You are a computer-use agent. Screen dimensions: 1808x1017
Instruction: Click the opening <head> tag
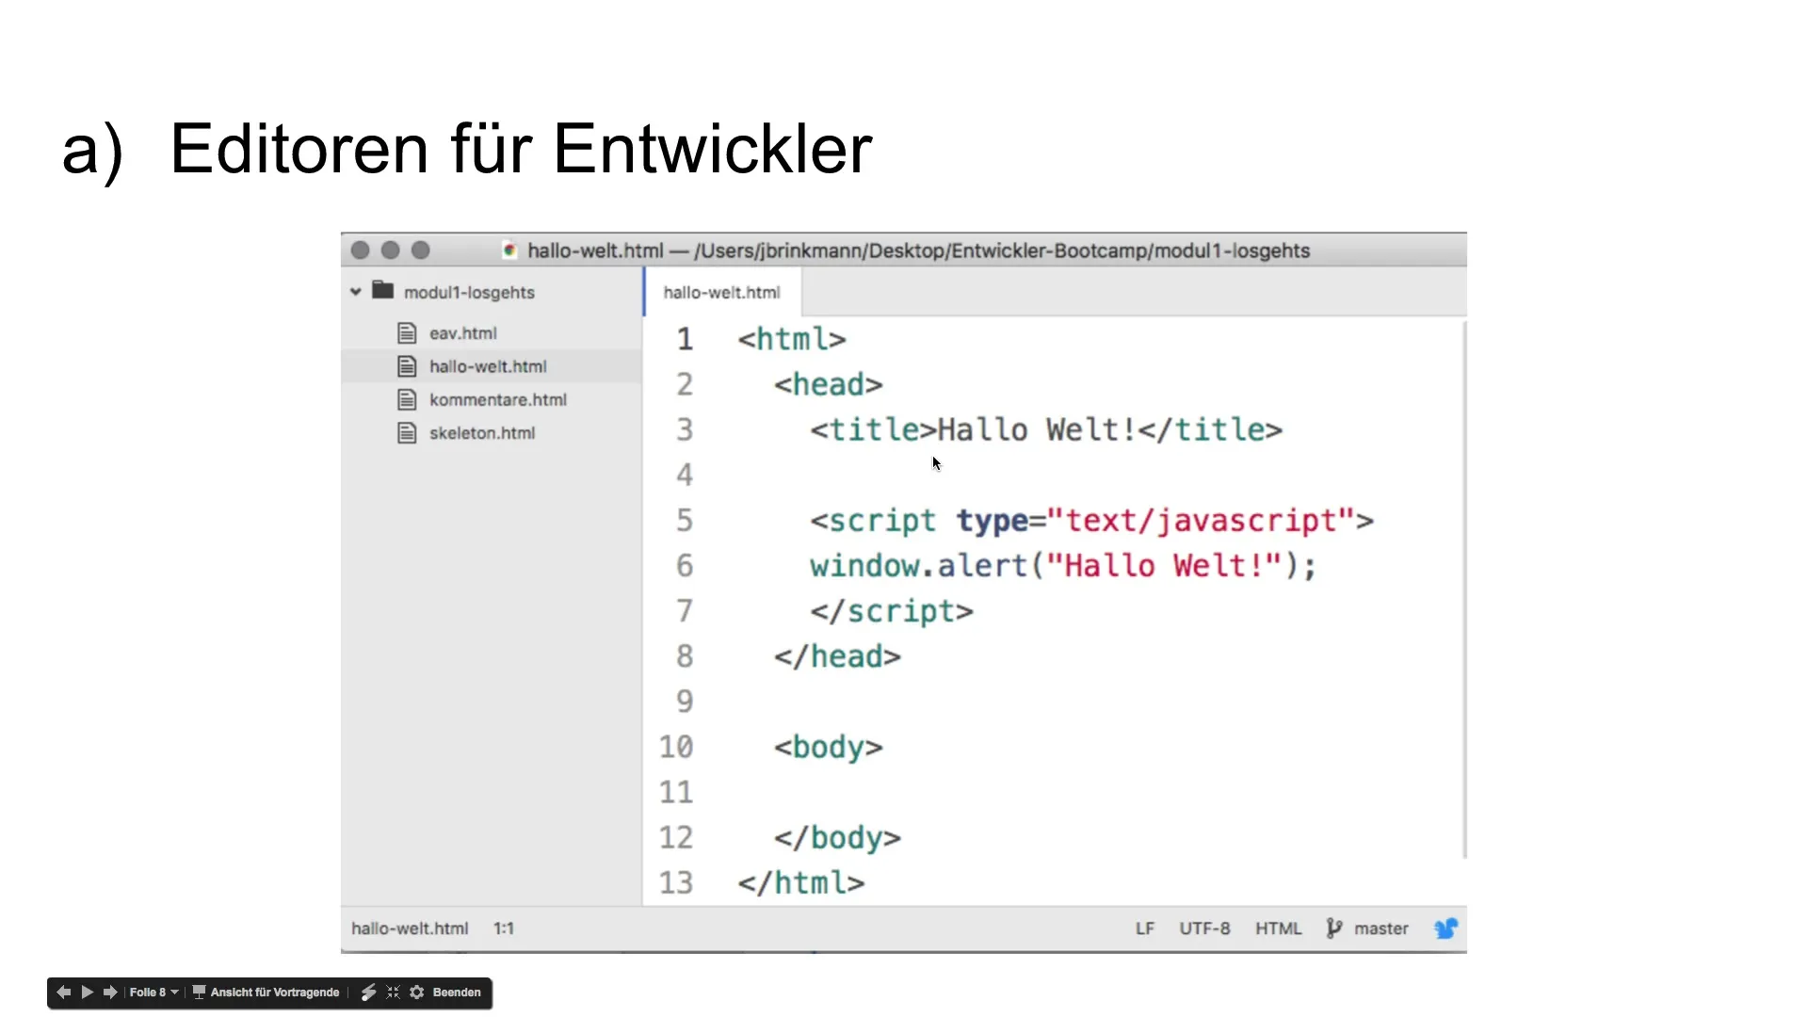(829, 384)
